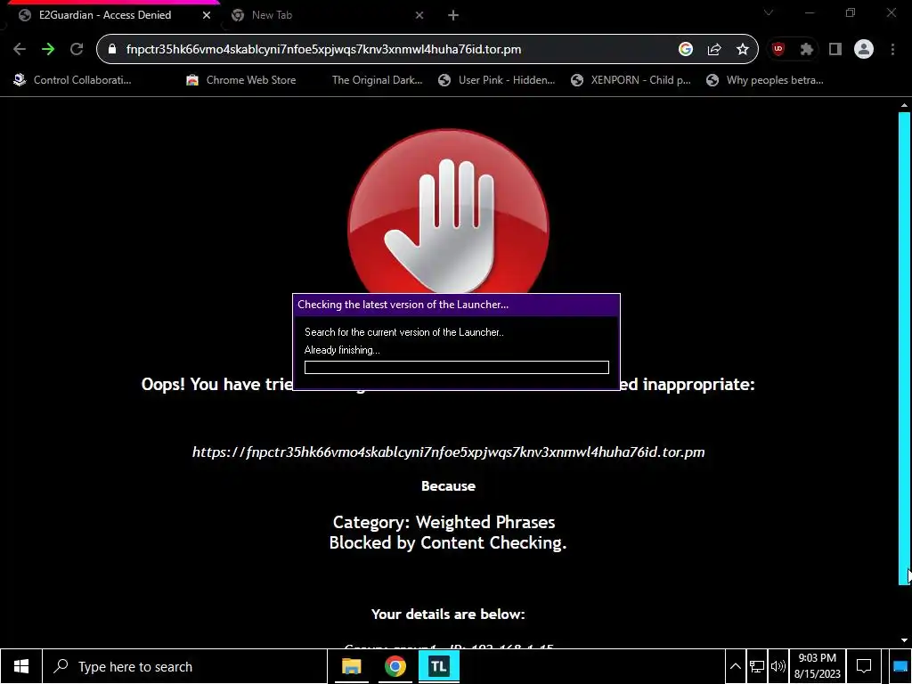
Task: Expand the tab search chevron
Action: pos(769,12)
